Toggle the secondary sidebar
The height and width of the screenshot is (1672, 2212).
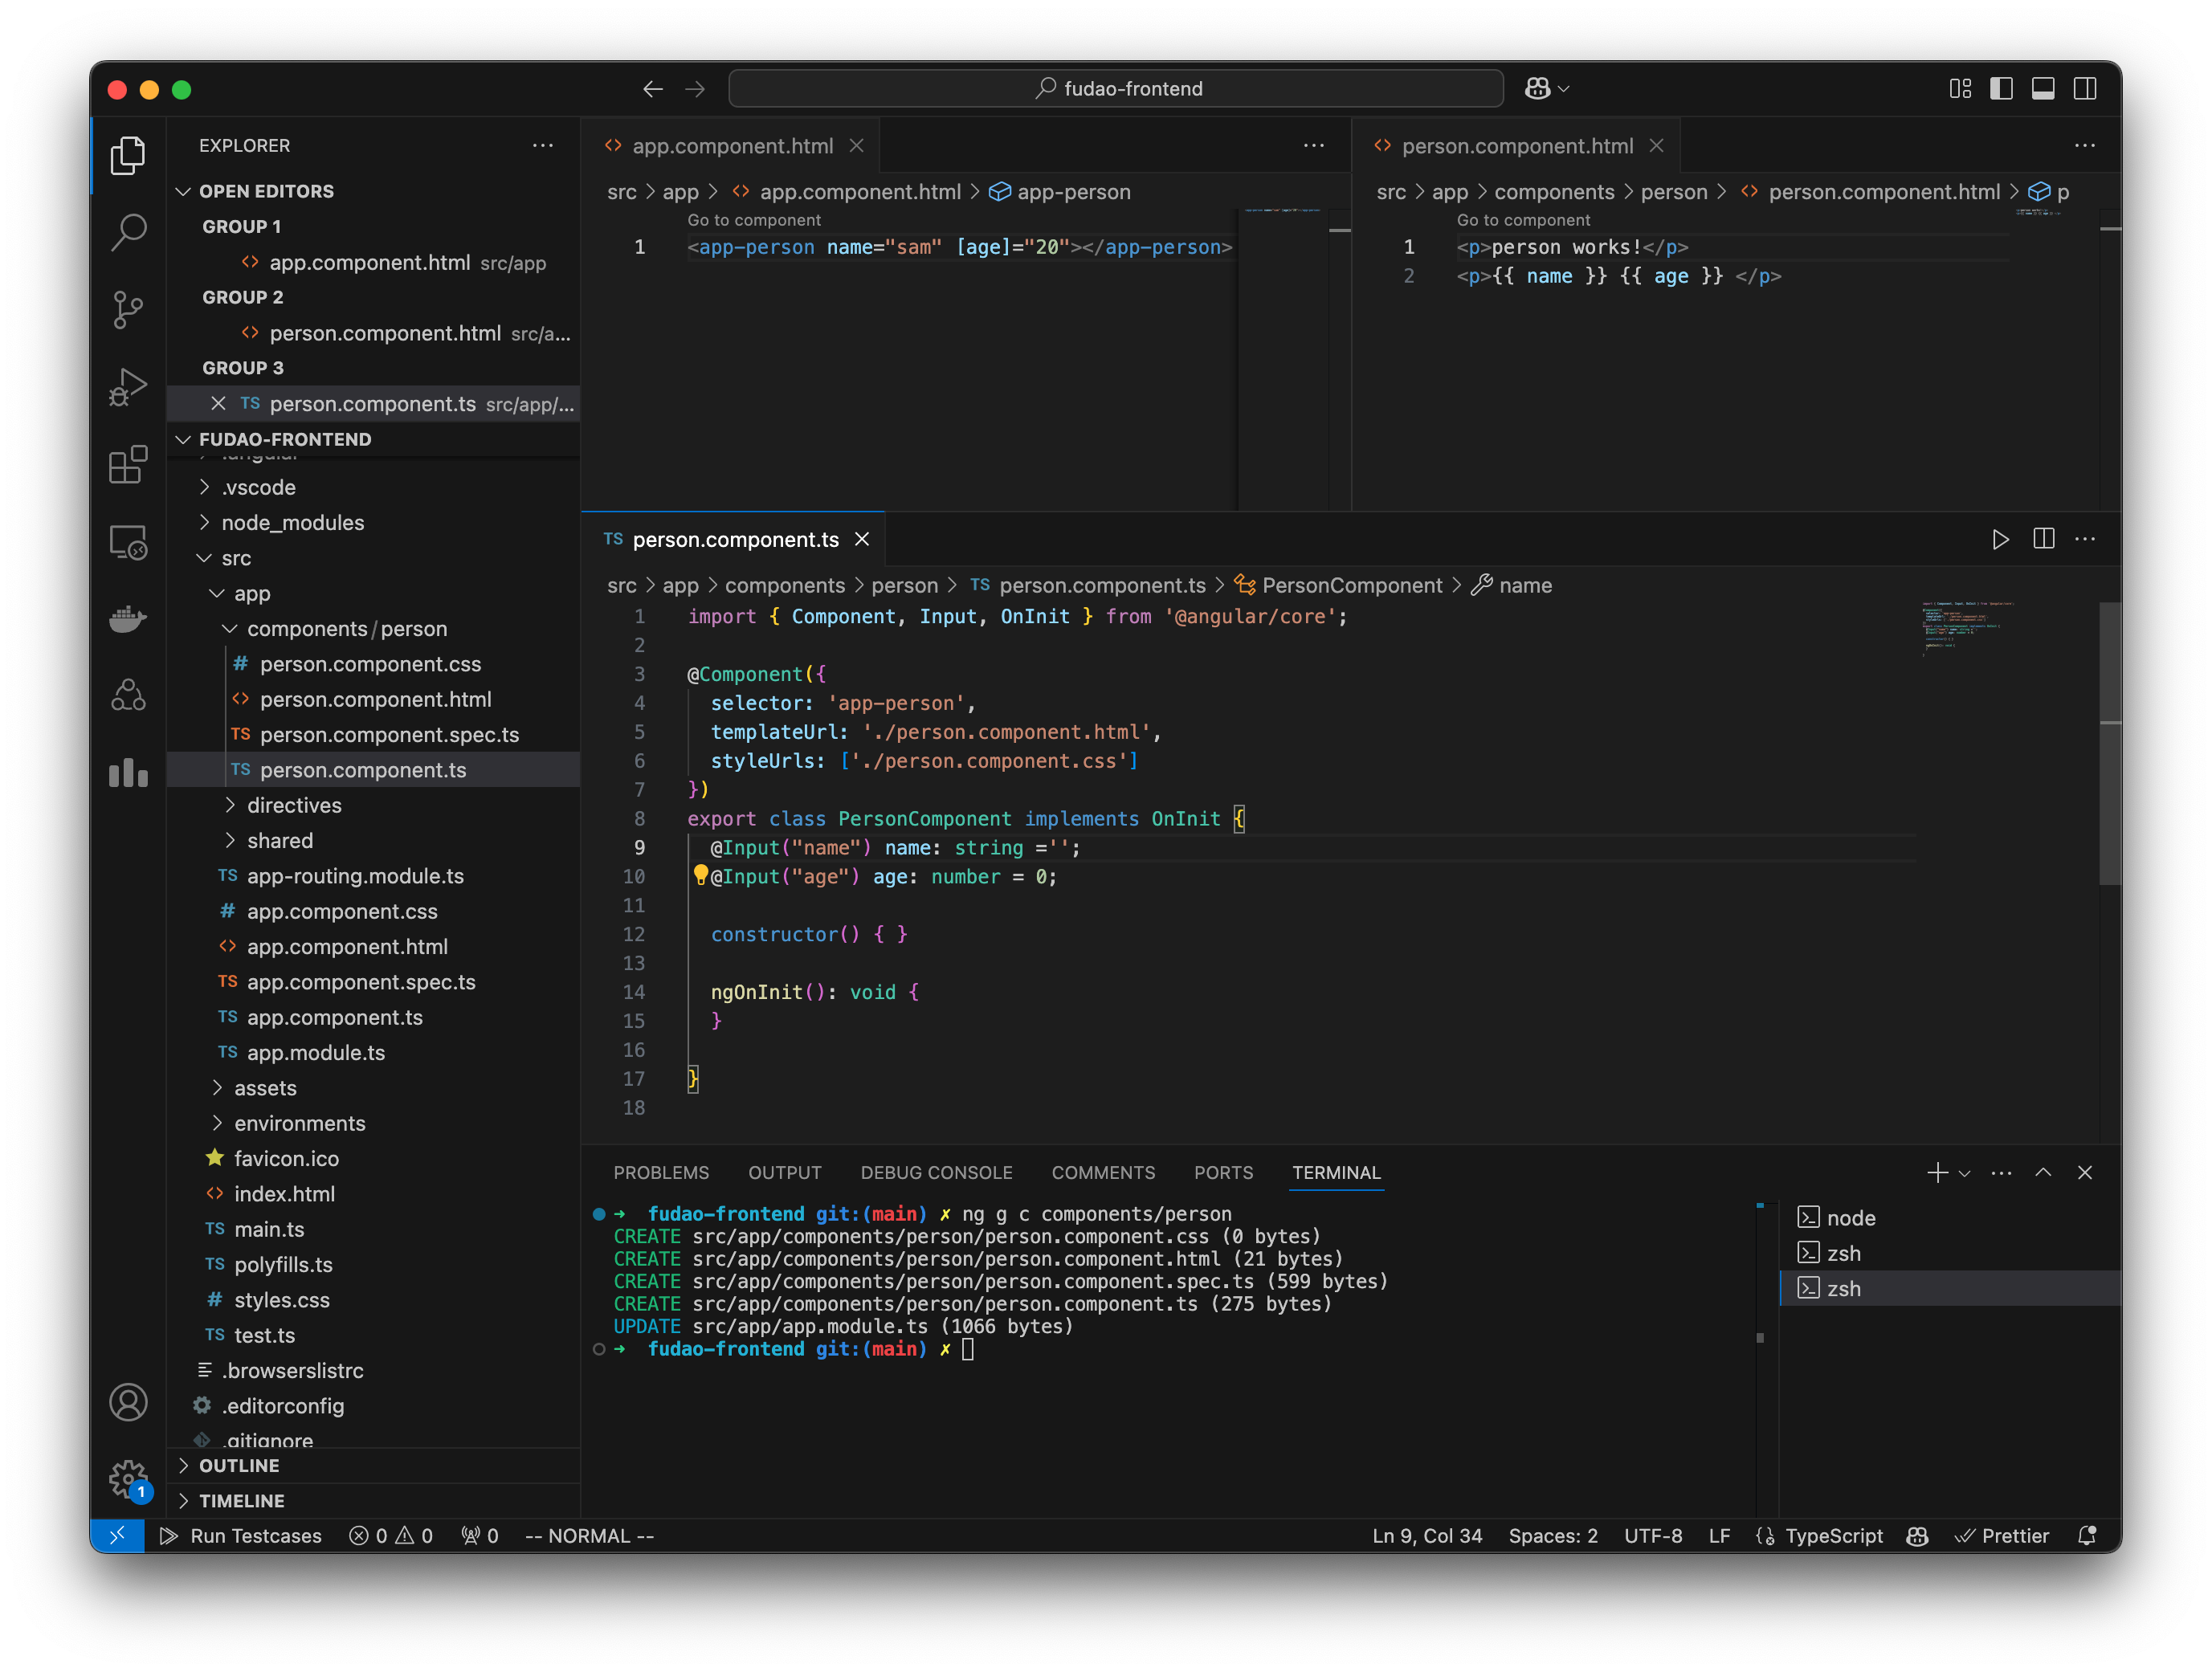[x=2086, y=88]
